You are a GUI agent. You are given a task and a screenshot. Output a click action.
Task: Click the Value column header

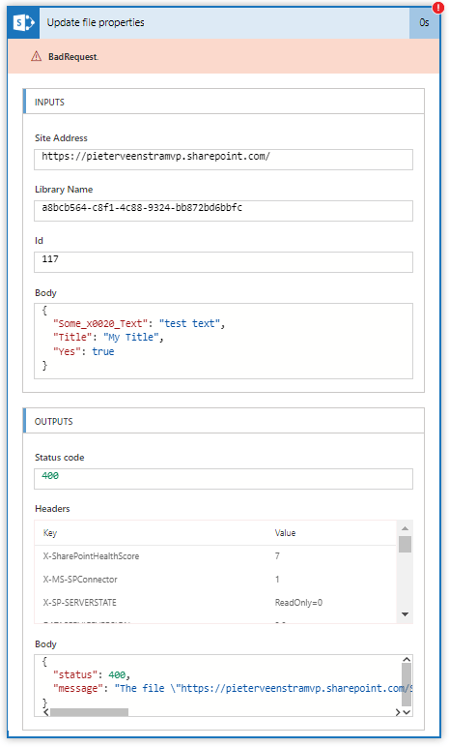(x=285, y=532)
